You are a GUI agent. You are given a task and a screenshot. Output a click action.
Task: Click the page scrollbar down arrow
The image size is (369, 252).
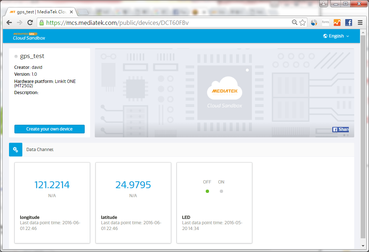coord(363,246)
